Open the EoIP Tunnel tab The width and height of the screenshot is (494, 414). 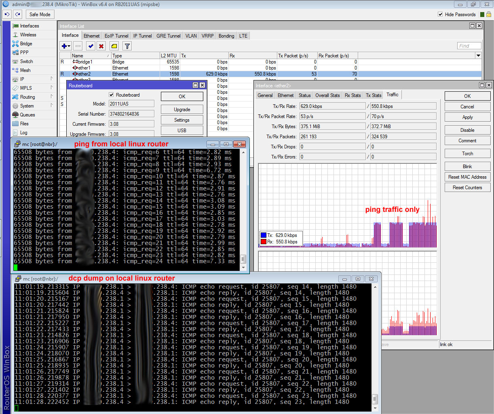pyautogui.click(x=116, y=36)
